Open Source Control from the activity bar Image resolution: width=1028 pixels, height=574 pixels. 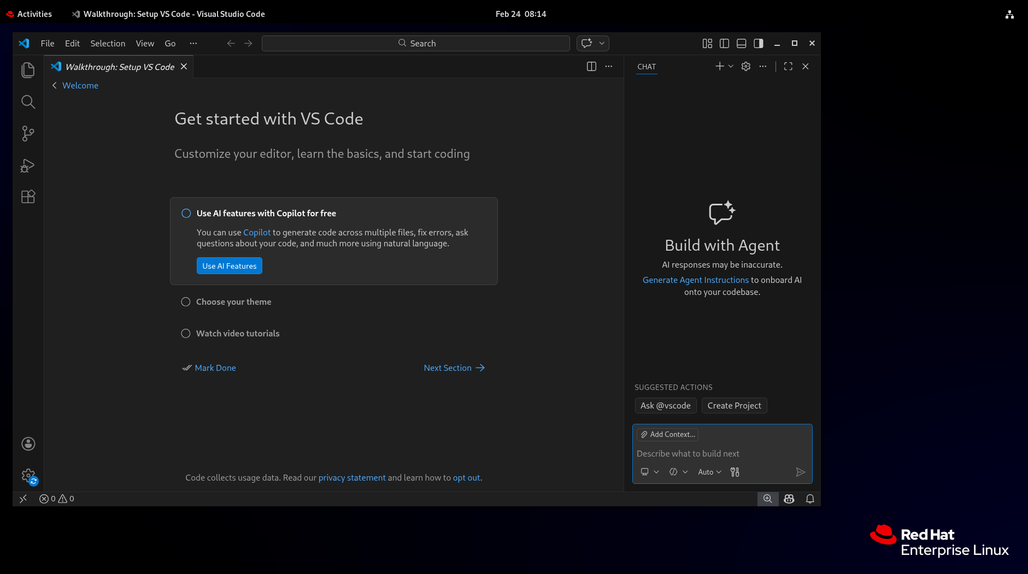click(28, 134)
